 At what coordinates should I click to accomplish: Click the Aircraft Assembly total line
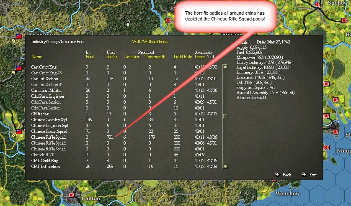coord(266,92)
